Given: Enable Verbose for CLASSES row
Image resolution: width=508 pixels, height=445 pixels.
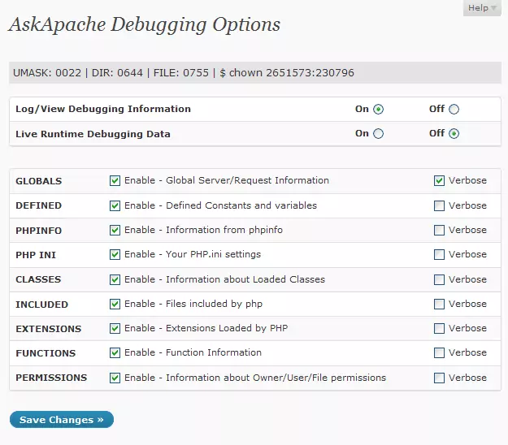Looking at the screenshot, I should pyautogui.click(x=440, y=279).
